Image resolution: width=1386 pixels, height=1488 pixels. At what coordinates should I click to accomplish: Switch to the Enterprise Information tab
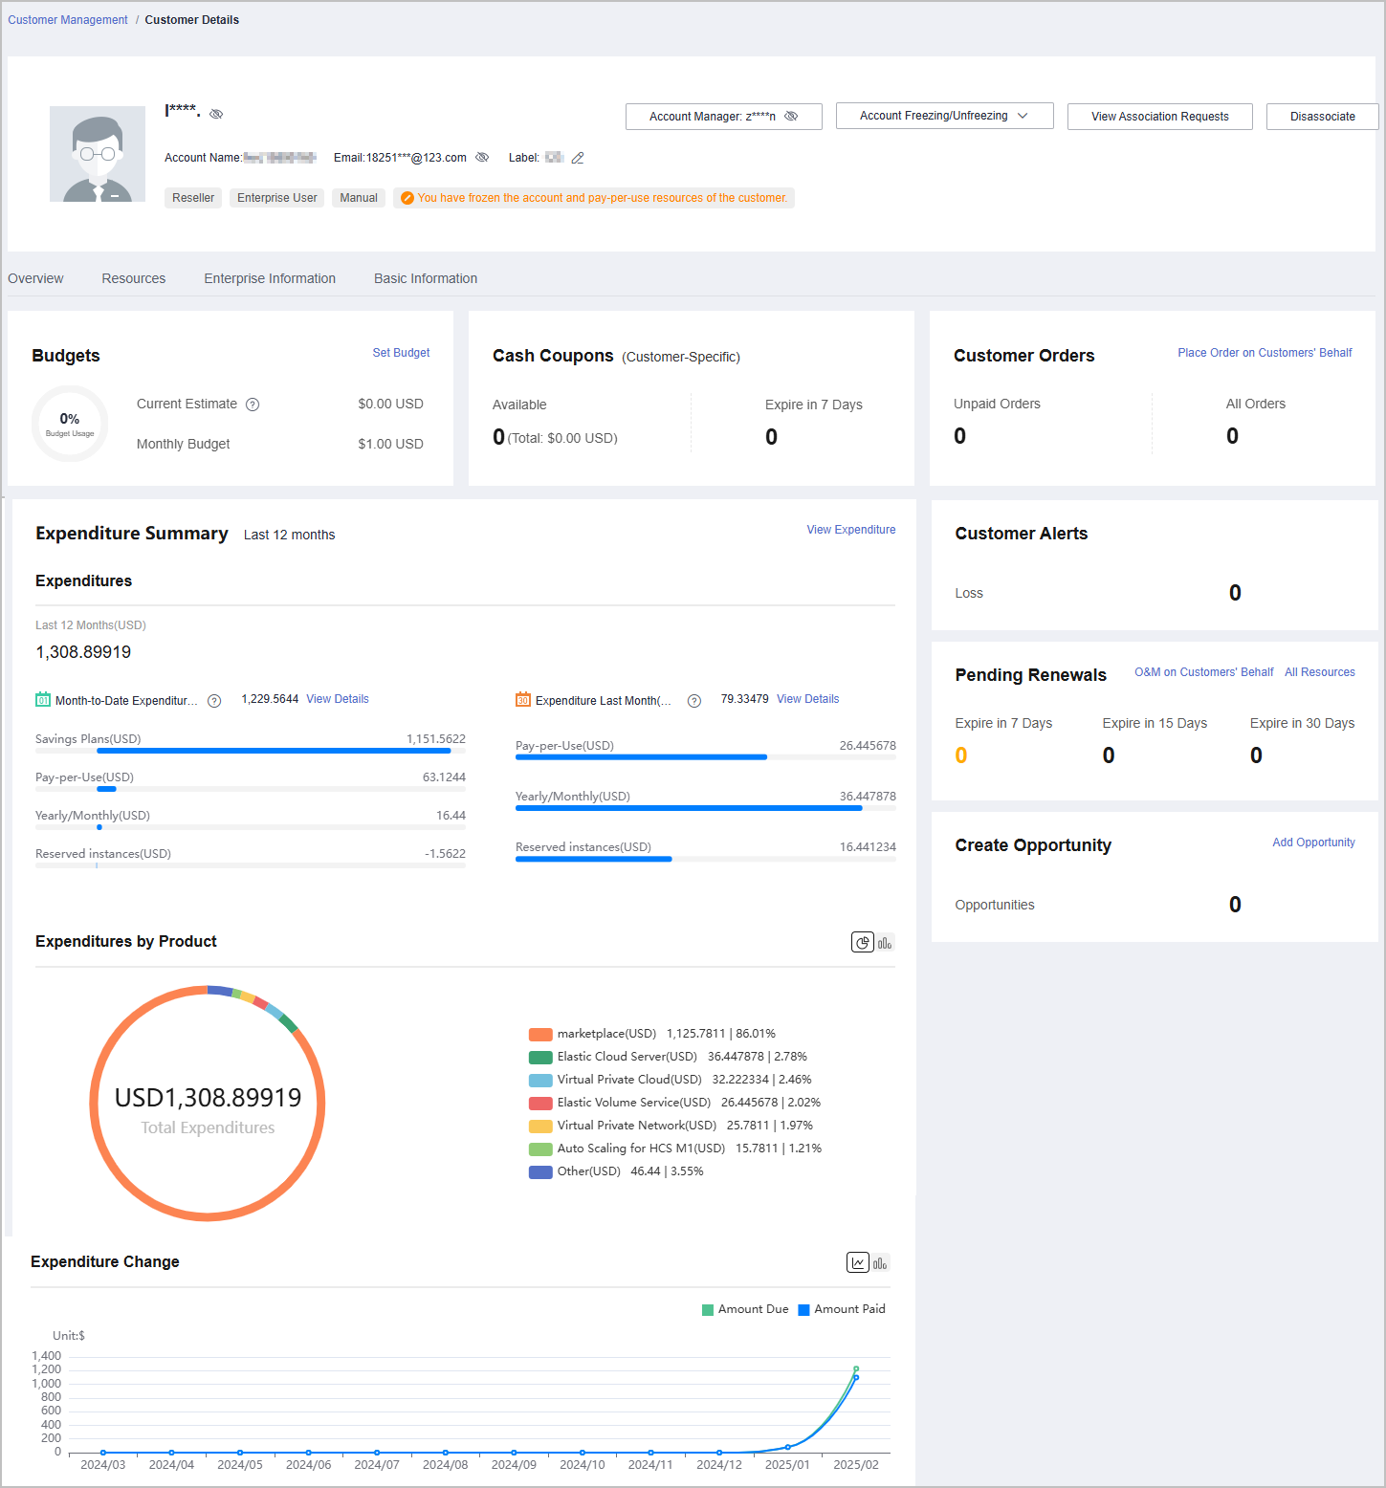coord(270,278)
